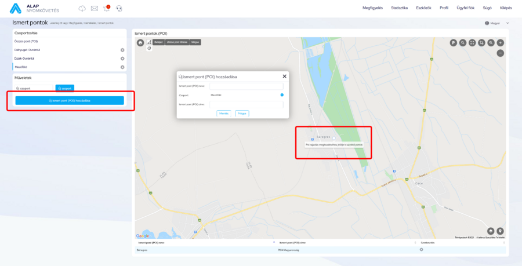
Task: Open settings gear for Délnyugat-Dunántúl group
Action: pos(122,50)
